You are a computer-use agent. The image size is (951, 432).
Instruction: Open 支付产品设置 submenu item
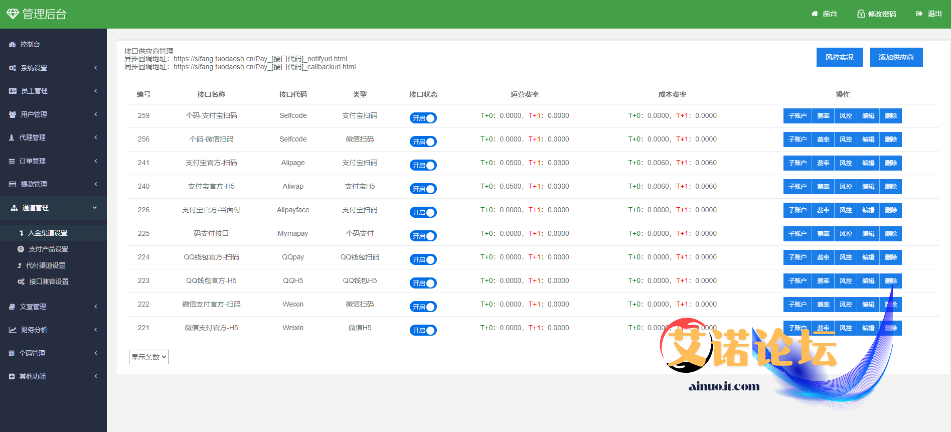(48, 249)
